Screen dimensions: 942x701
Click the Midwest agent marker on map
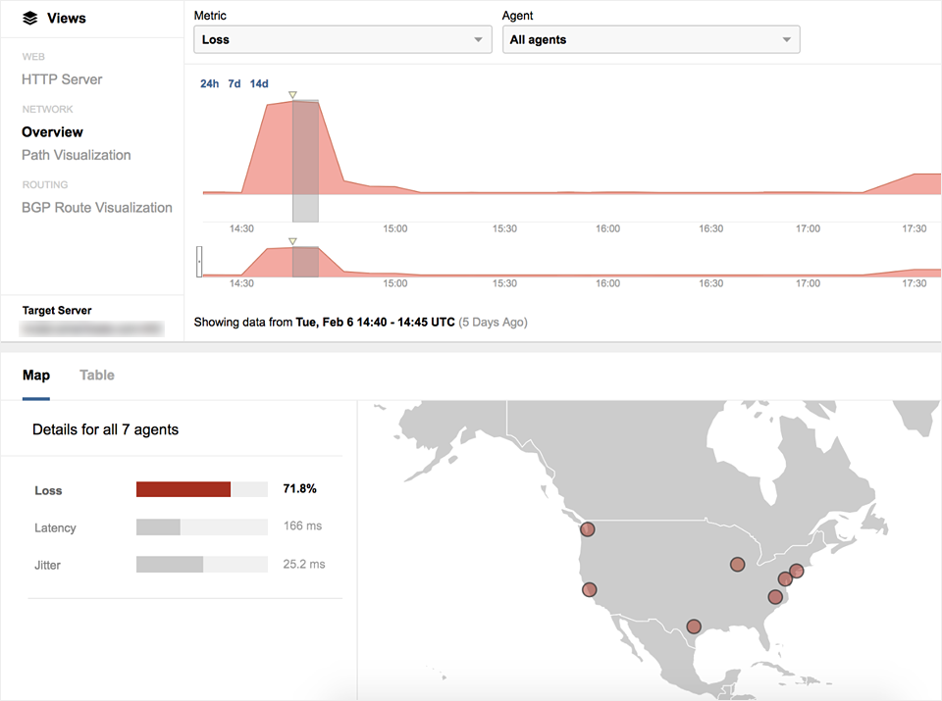[x=738, y=564]
